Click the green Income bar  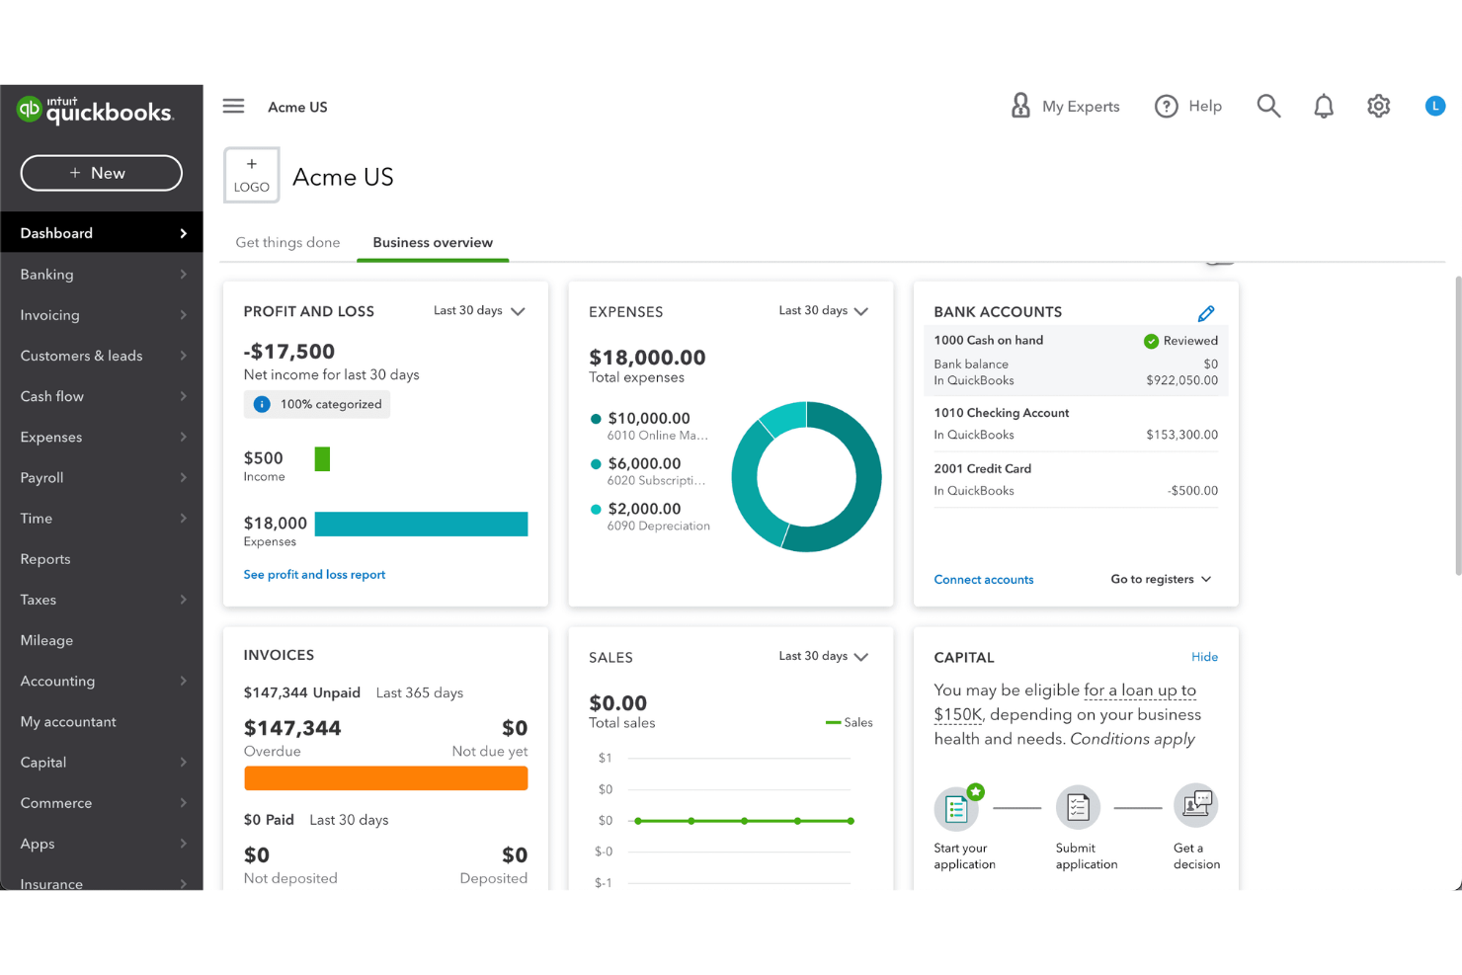[x=322, y=458]
